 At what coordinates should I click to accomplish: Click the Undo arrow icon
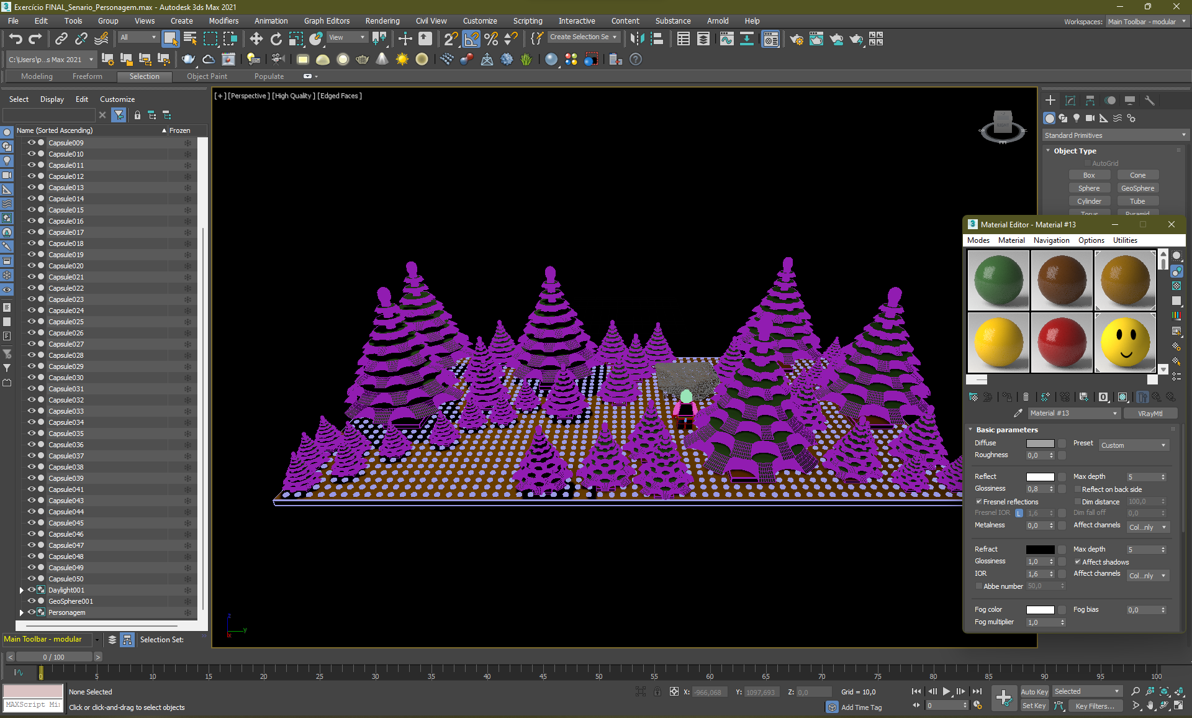pyautogui.click(x=16, y=39)
